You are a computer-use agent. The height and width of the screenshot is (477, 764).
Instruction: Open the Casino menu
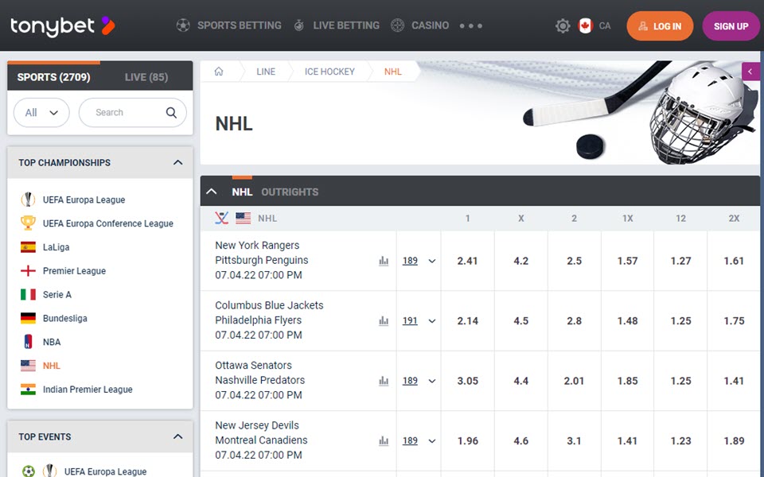420,25
